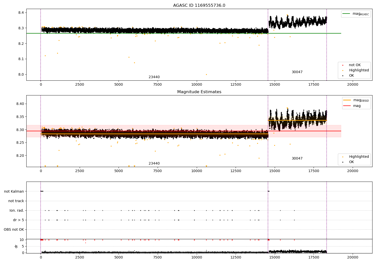Click the 17500 x-axis tick in bottom plot

[314, 257]
